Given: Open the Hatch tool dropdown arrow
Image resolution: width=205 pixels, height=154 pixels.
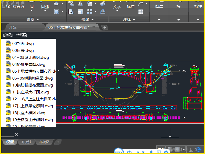Looking at the screenshot, I should [x=62, y=12].
